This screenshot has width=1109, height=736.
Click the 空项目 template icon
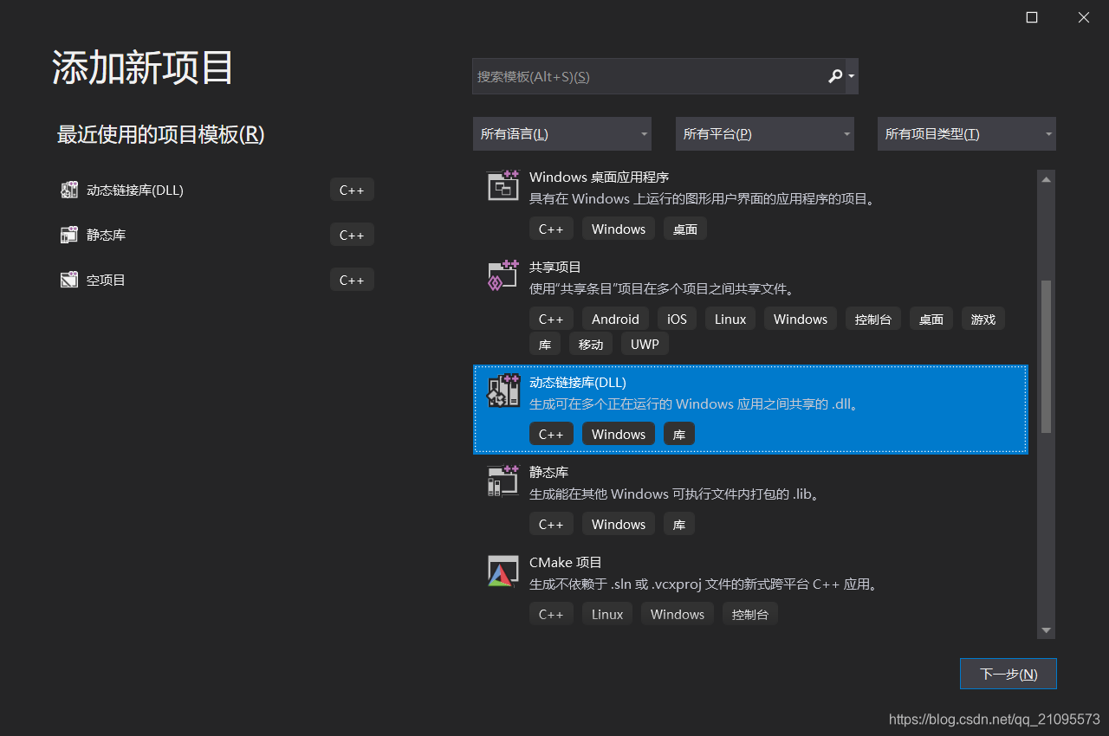pos(68,279)
